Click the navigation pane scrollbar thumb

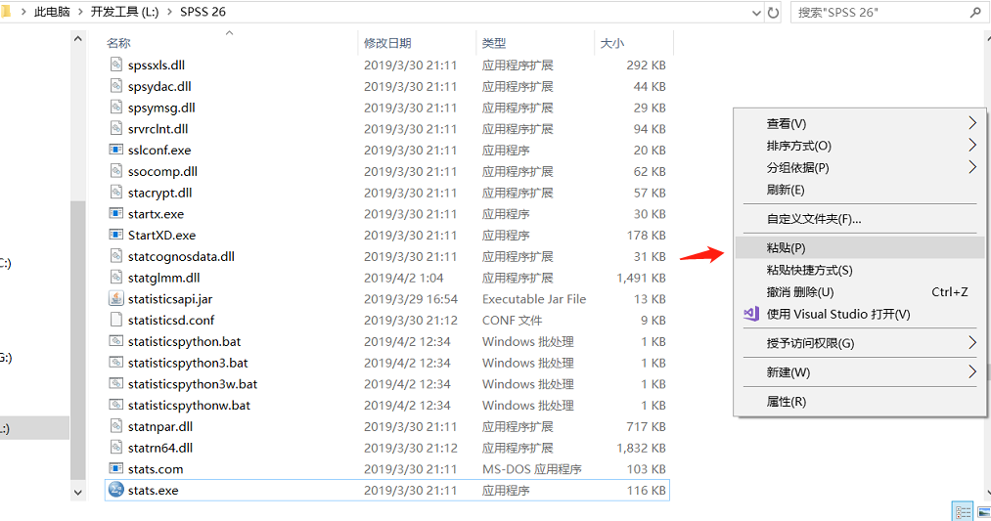coord(77,341)
